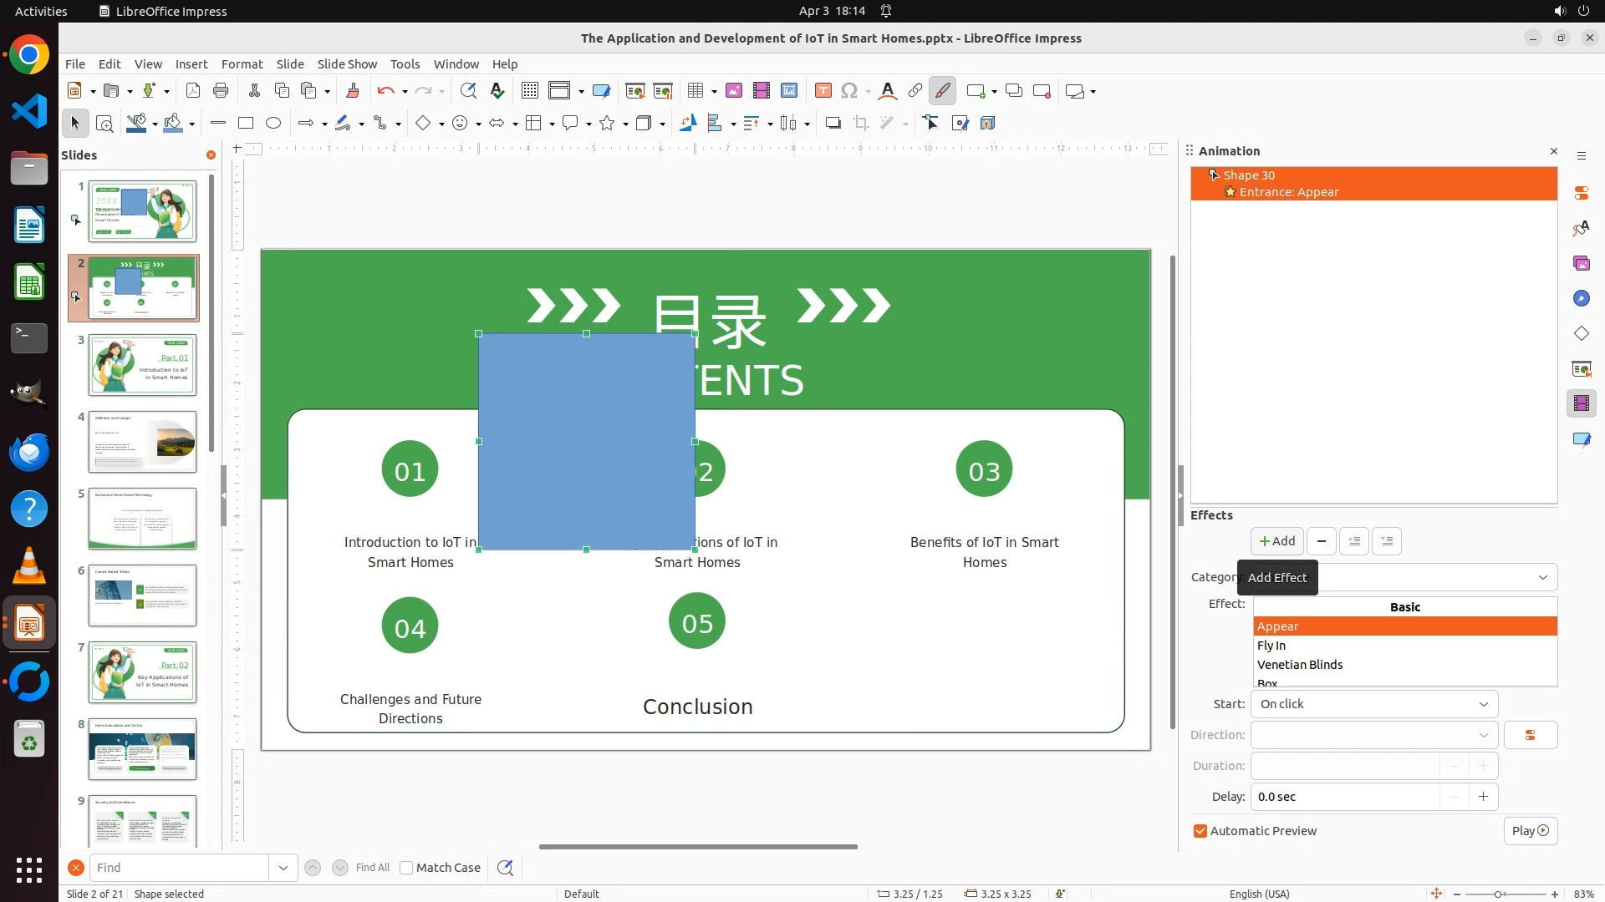Click the Insert Image toolbar icon

[734, 91]
